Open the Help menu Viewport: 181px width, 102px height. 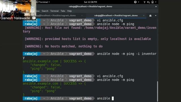point(69,11)
